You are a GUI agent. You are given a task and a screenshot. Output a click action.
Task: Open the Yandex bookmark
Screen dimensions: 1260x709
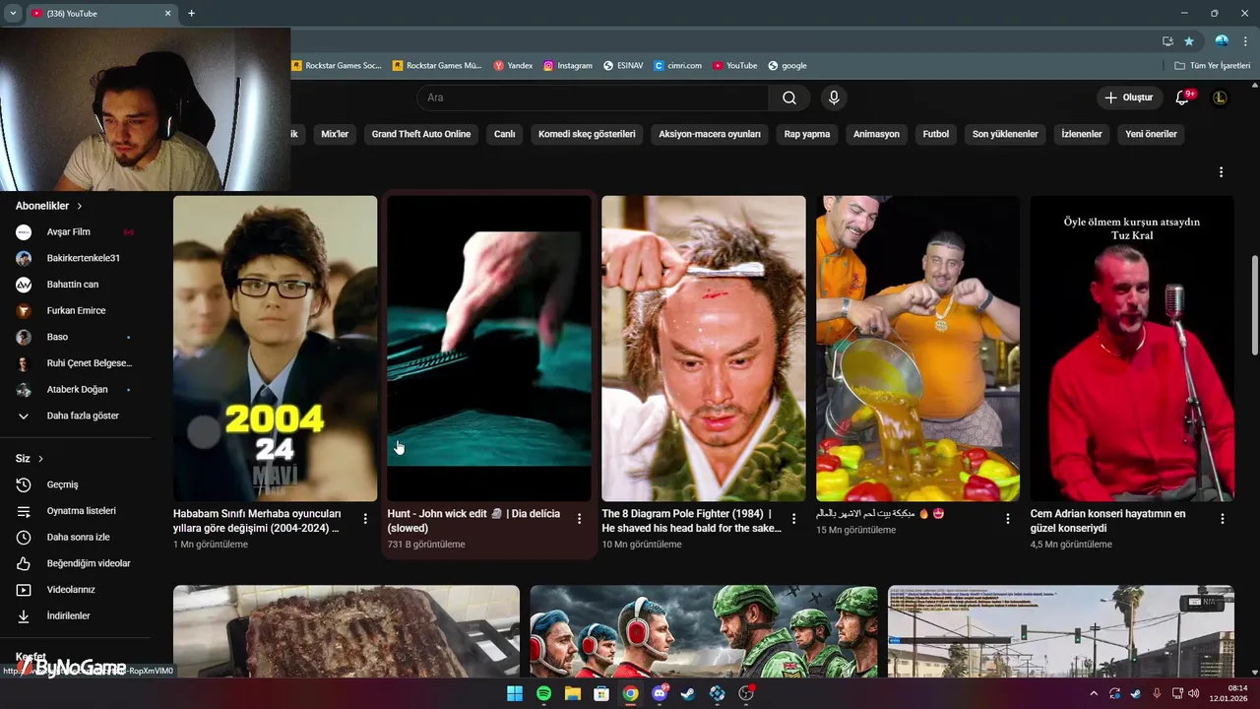pyautogui.click(x=513, y=66)
